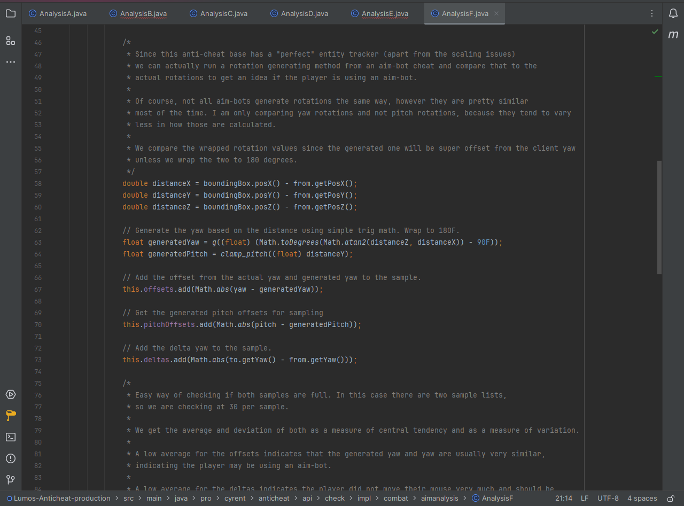Viewport: 684px width, 506px height.
Task: Change the LF line separator setting
Action: click(x=585, y=499)
